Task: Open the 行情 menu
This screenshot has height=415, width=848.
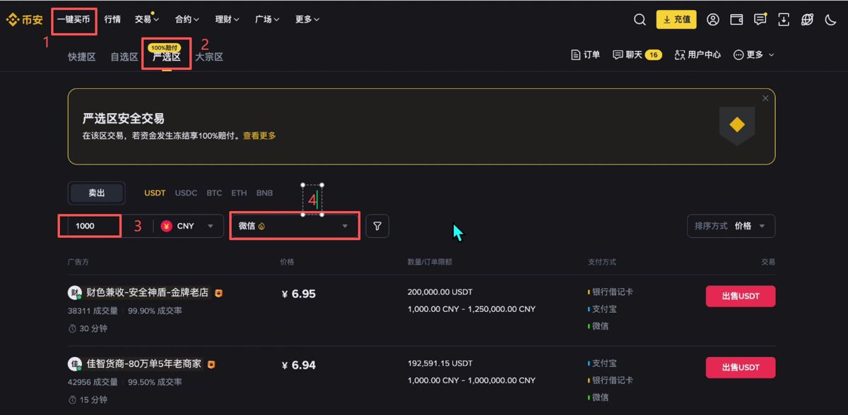Action: (112, 19)
